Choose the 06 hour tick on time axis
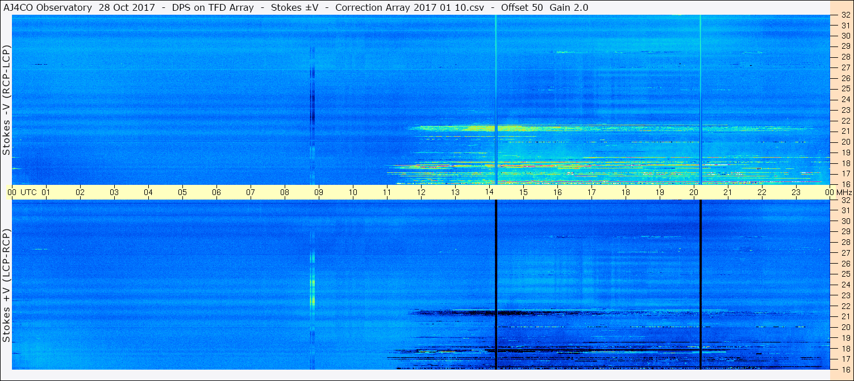 [x=216, y=192]
